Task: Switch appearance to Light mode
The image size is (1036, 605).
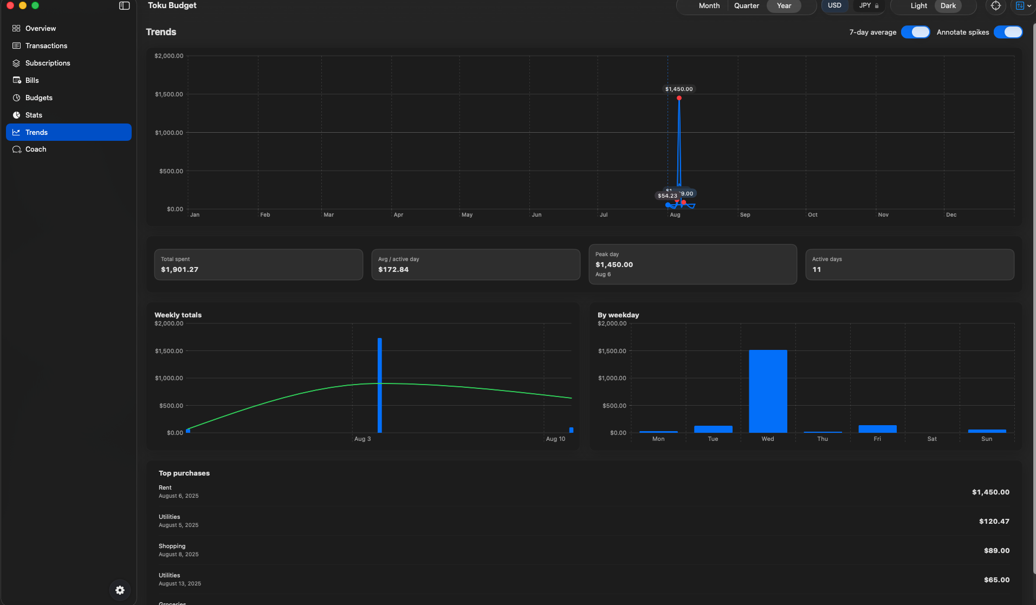Action: (918, 6)
